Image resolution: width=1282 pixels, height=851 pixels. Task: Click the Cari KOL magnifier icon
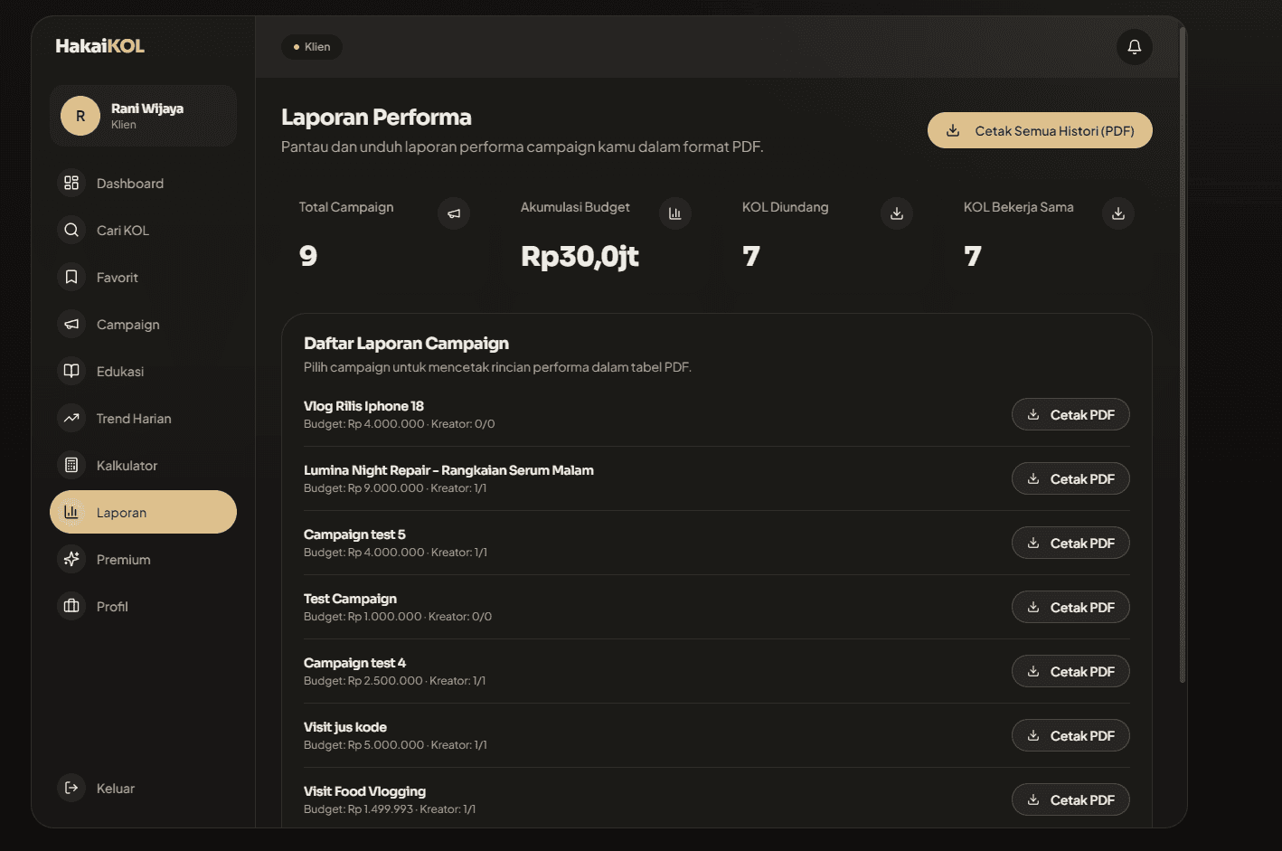[x=71, y=230]
